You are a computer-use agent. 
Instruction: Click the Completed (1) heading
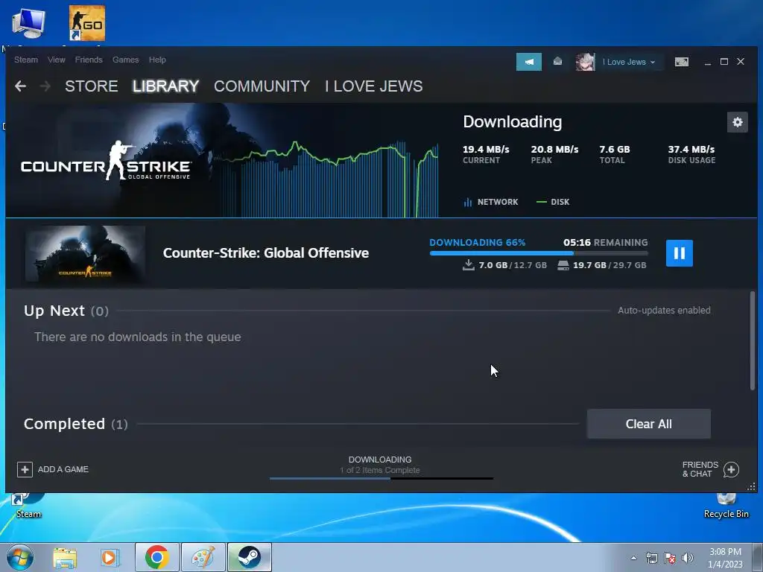(x=76, y=424)
